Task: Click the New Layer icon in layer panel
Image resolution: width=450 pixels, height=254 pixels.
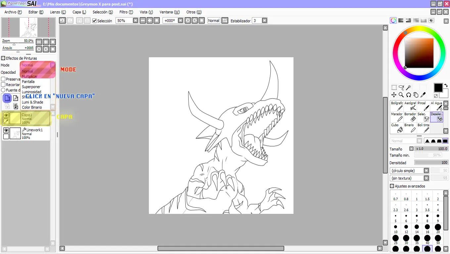Action: (7, 98)
